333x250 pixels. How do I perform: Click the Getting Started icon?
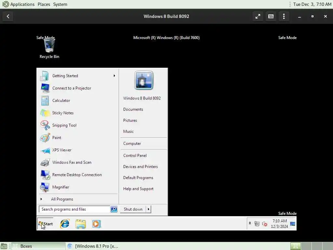44,76
